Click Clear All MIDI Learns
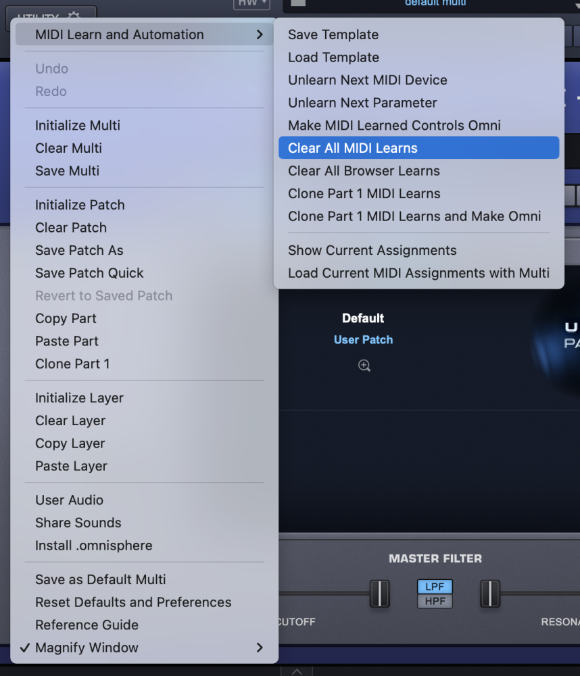580x676 pixels. coord(418,148)
